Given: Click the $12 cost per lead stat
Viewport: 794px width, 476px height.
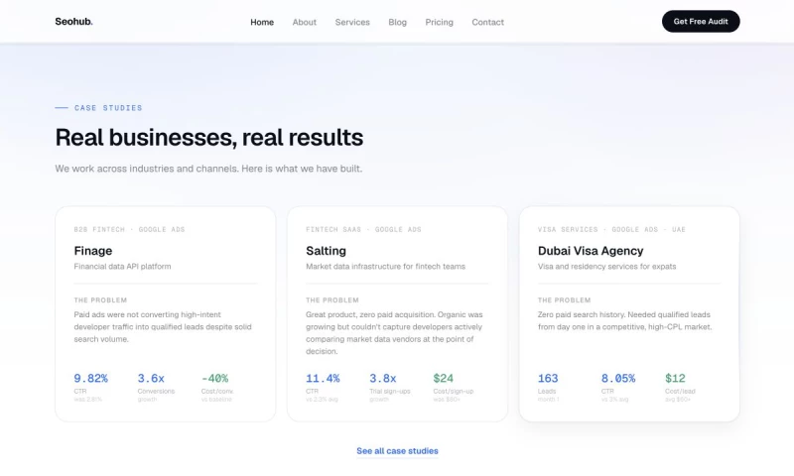Looking at the screenshot, I should pos(675,379).
